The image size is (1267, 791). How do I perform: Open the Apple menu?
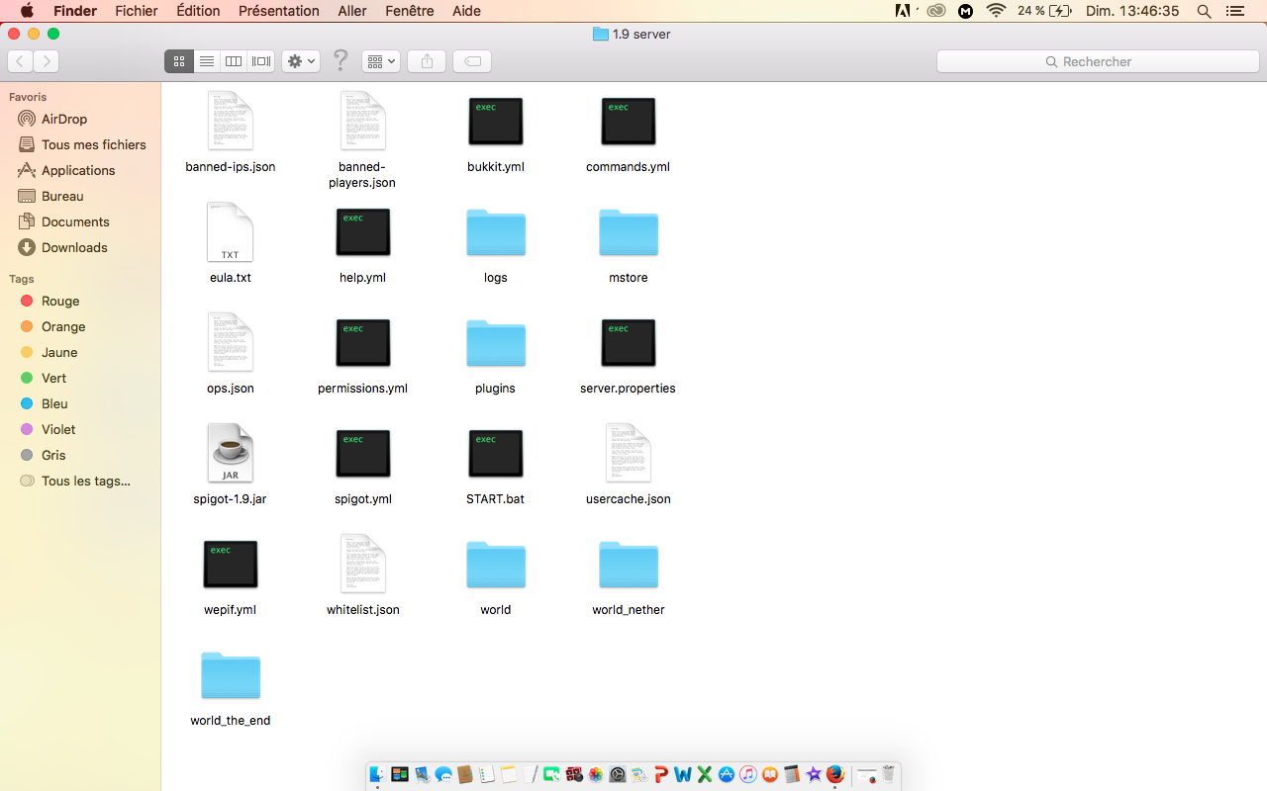(x=27, y=11)
